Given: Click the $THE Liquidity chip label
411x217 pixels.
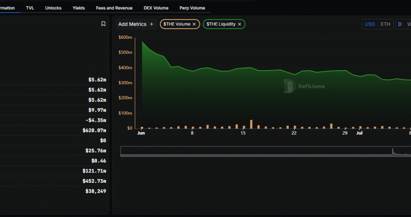Looking at the screenshot, I should point(221,24).
